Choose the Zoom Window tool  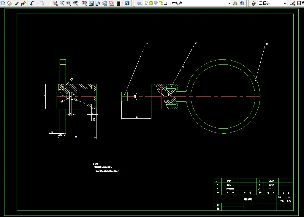click(69, 3)
